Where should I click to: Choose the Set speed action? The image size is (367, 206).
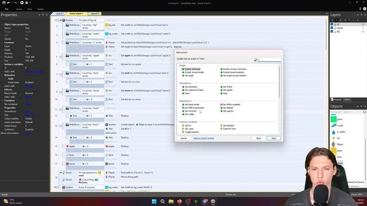227,90
